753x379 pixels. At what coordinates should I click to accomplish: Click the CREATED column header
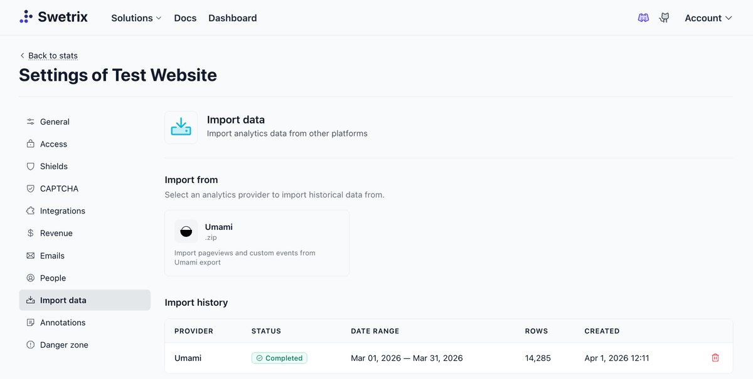pyautogui.click(x=602, y=331)
